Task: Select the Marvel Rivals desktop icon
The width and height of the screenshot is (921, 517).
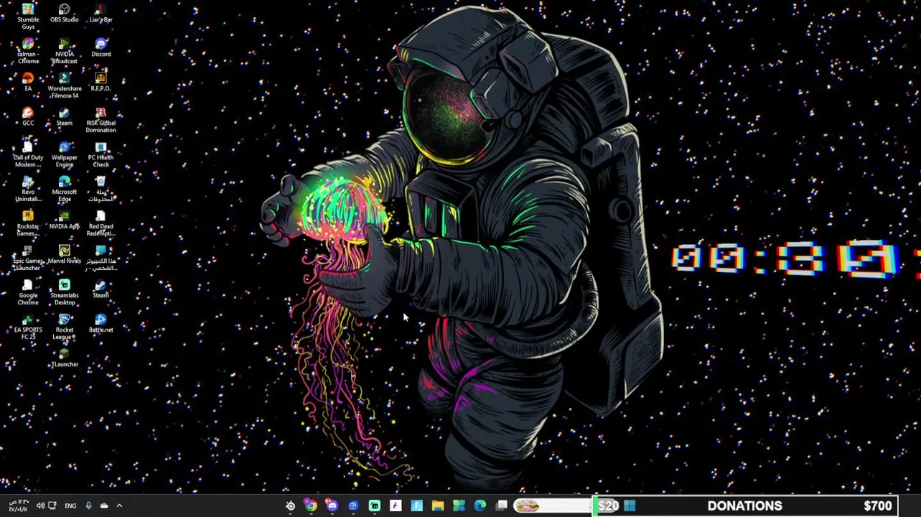Action: [x=65, y=255]
